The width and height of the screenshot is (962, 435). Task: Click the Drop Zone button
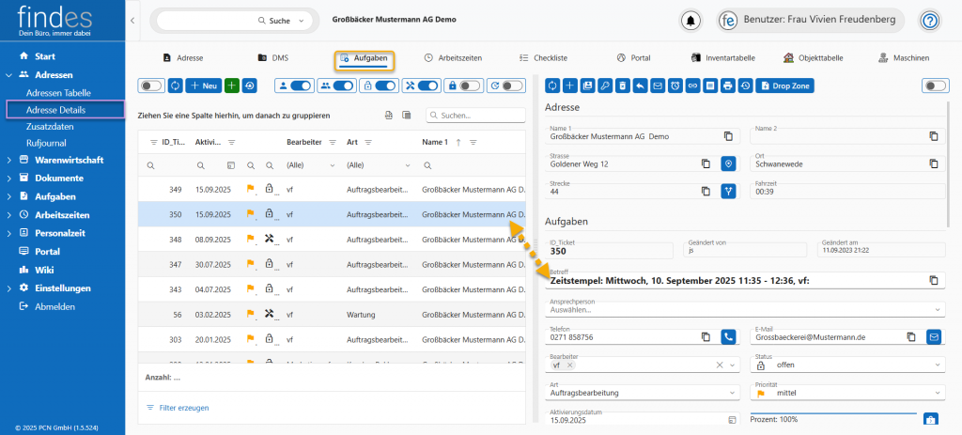[784, 85]
